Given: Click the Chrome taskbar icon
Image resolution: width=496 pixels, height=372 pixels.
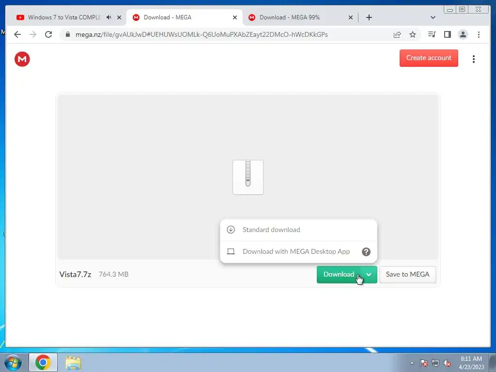Looking at the screenshot, I should [43, 362].
